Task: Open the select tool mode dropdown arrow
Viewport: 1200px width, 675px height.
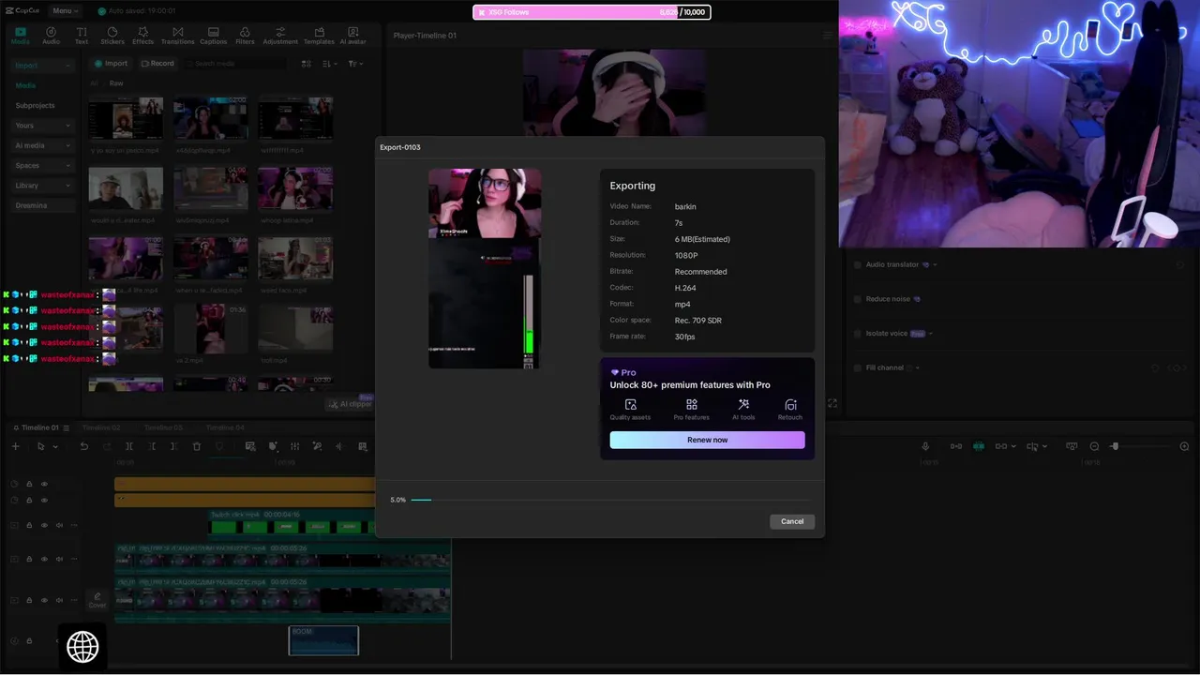Action: [x=55, y=447]
